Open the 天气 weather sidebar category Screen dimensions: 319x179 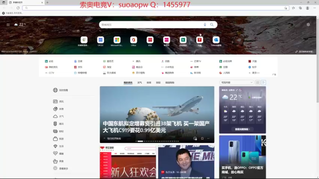point(58,116)
